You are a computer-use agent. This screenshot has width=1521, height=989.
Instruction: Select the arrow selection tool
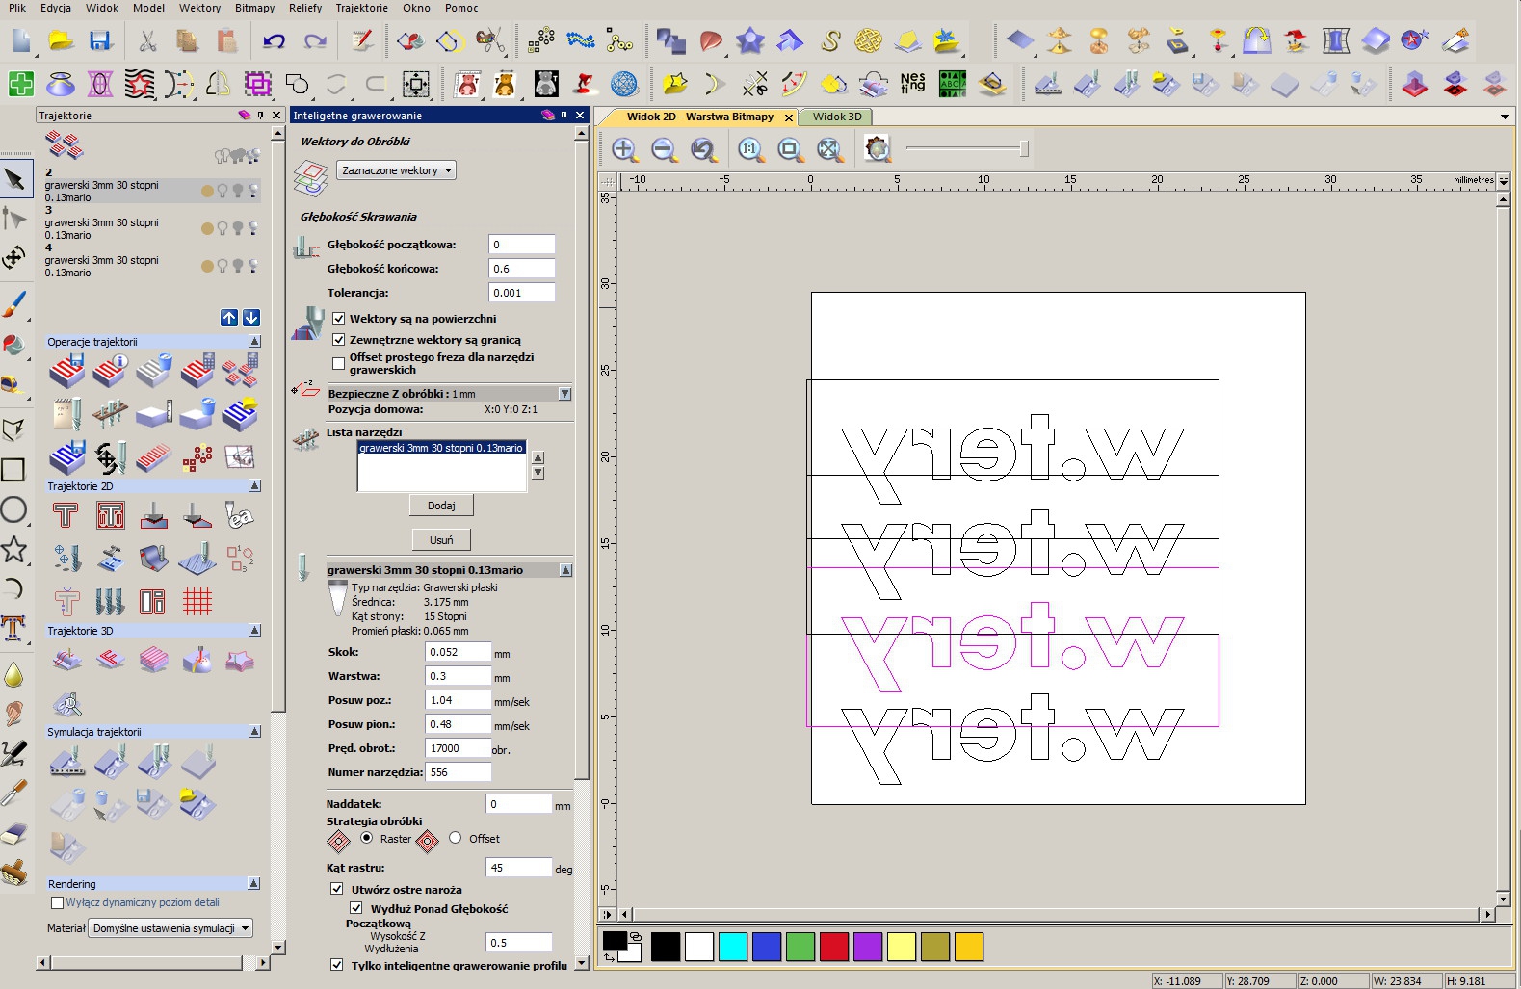pyautogui.click(x=14, y=179)
